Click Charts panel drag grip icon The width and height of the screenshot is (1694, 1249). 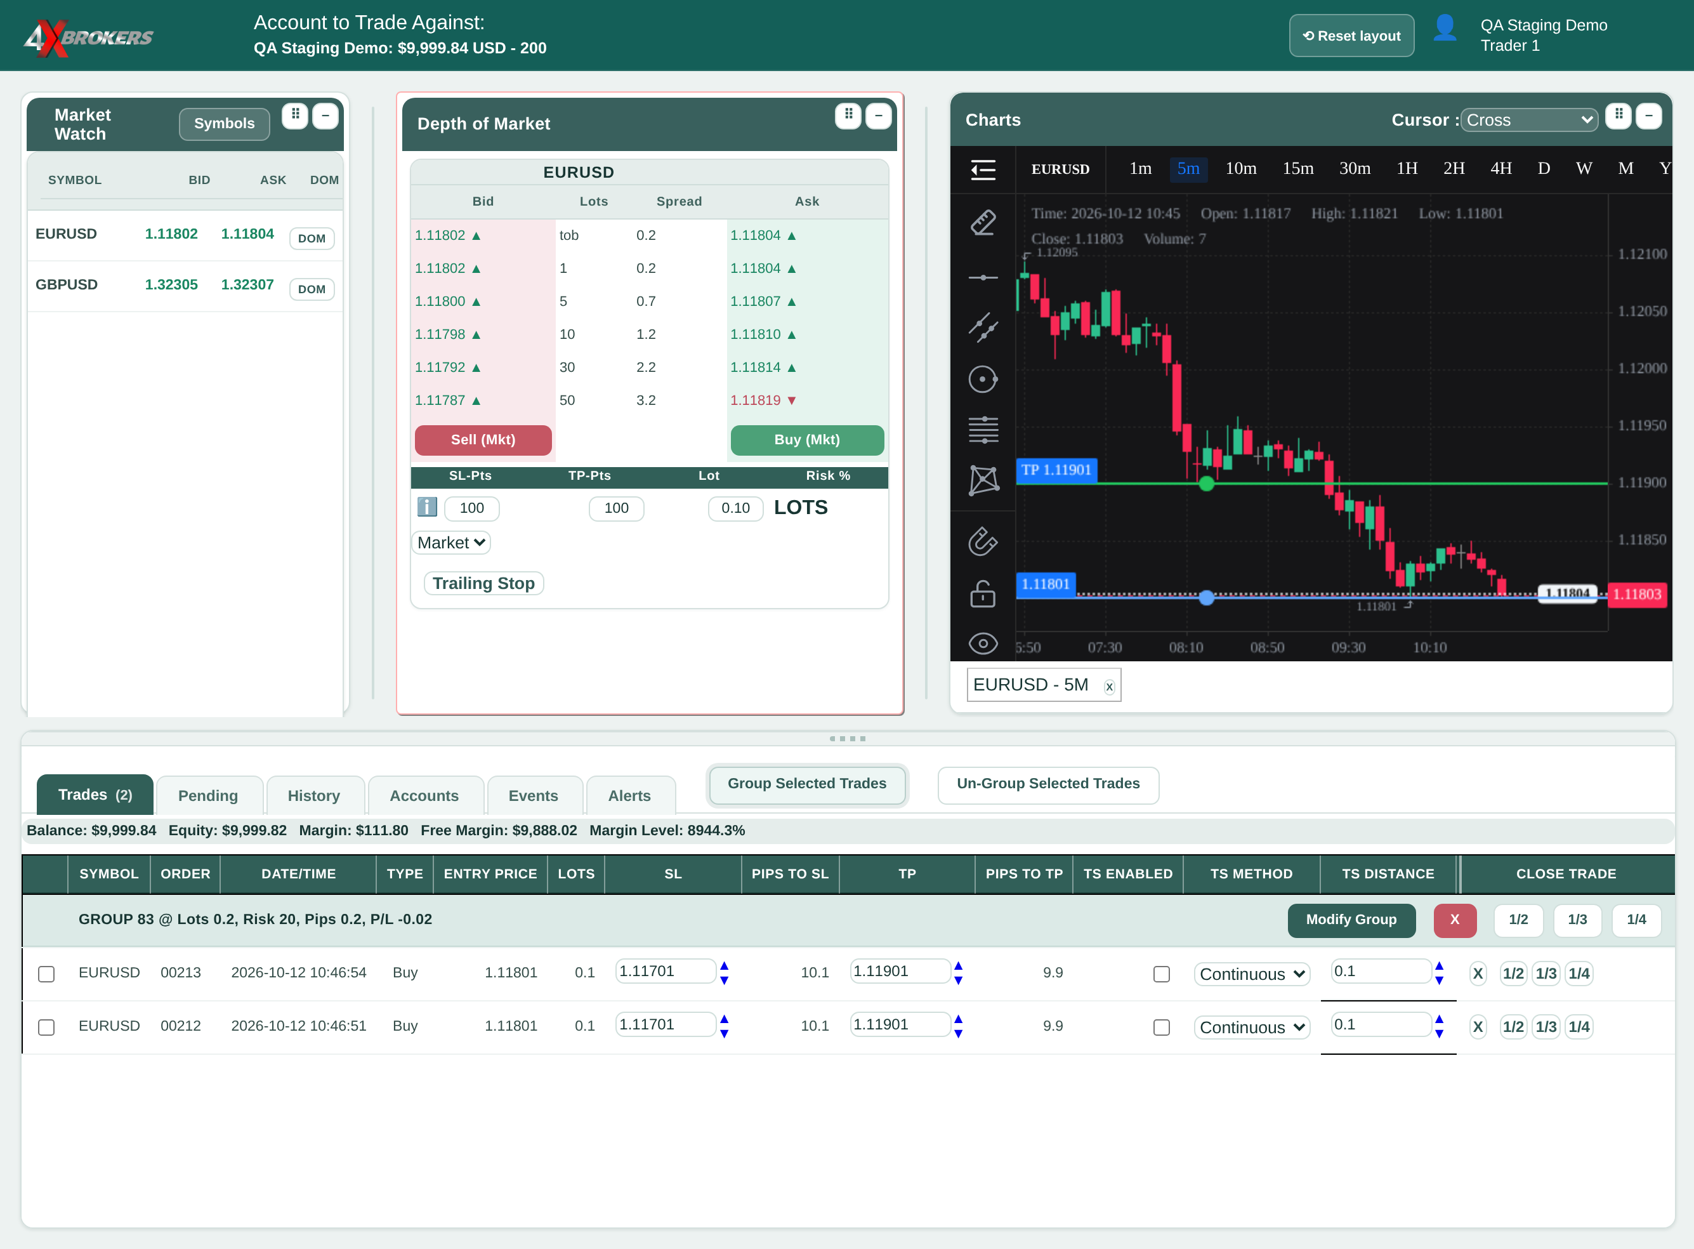click(x=1618, y=116)
